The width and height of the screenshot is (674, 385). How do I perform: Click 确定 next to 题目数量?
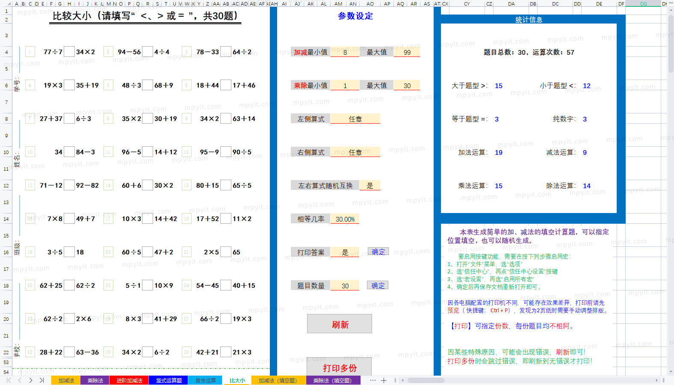(378, 285)
